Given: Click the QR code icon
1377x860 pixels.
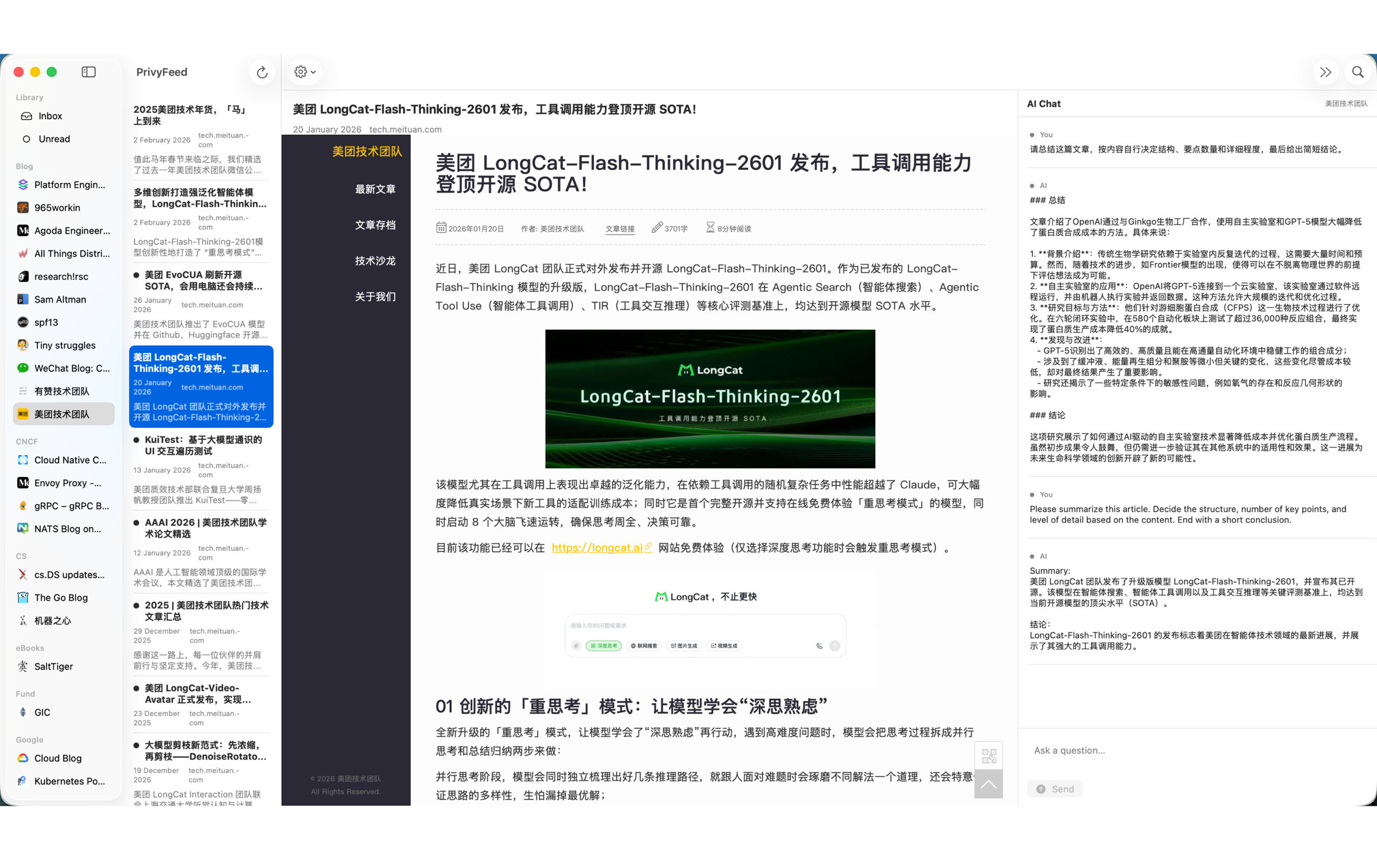Looking at the screenshot, I should 988,756.
